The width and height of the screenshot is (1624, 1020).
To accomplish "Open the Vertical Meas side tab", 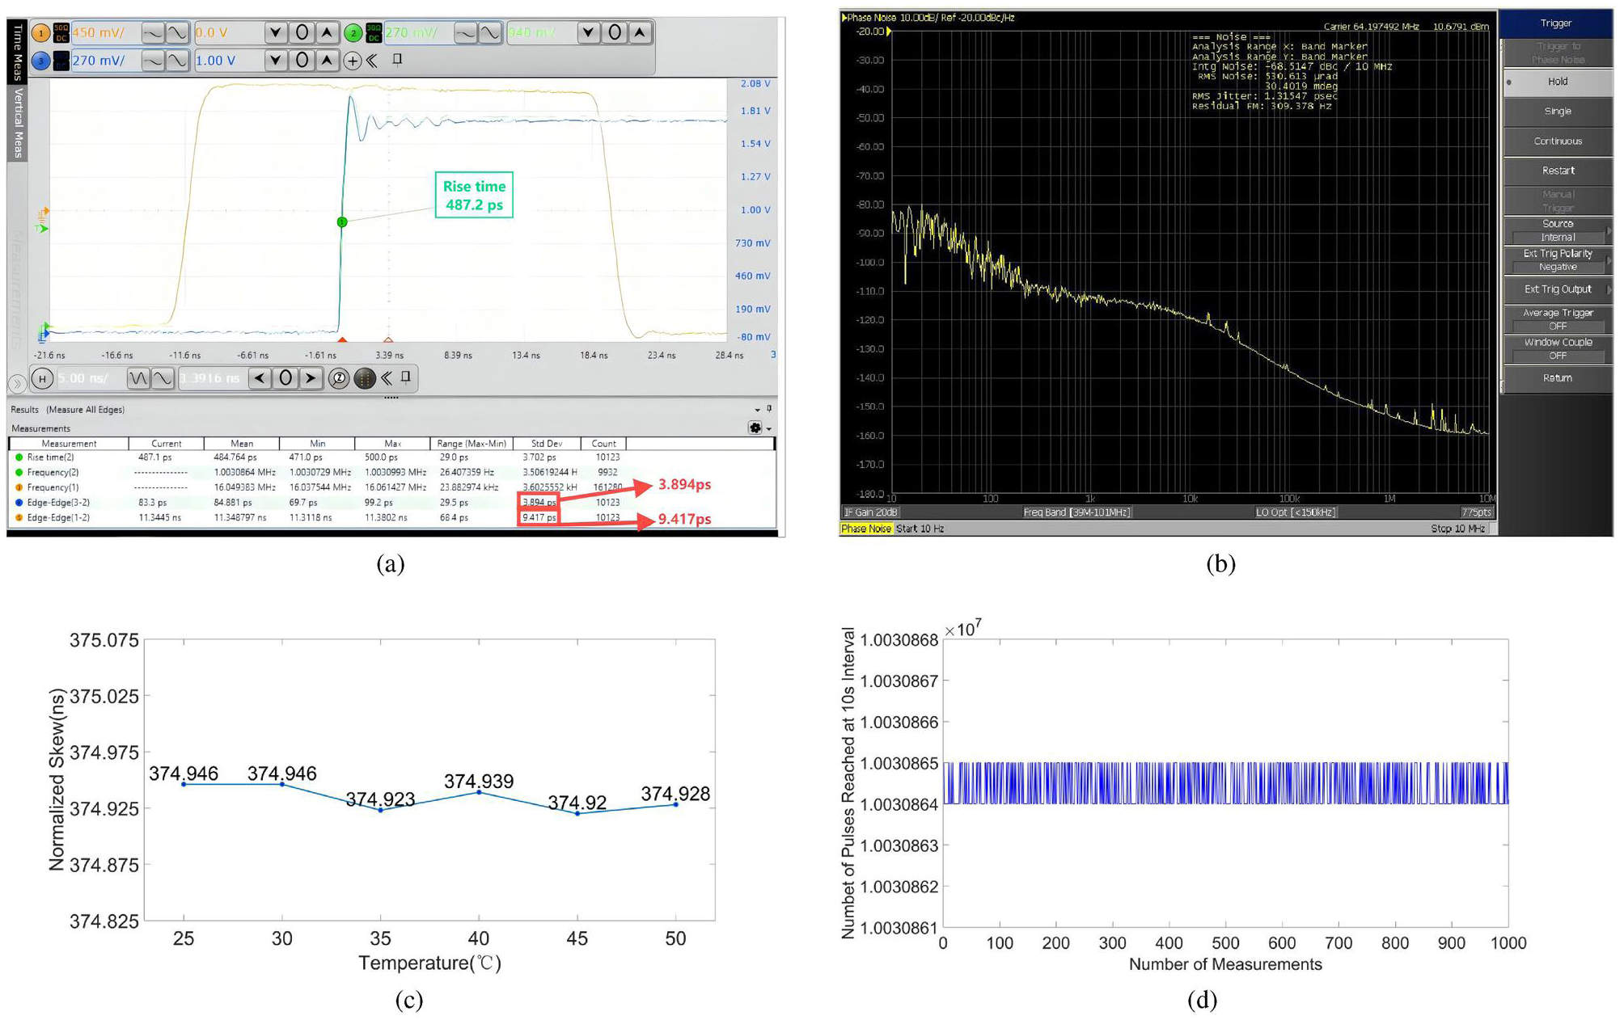I will click(x=17, y=123).
